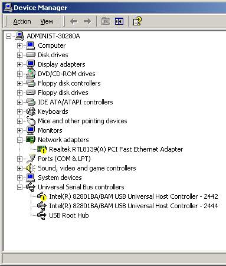Click the System devices icon
The height and width of the screenshot is (266, 226).
(31, 178)
